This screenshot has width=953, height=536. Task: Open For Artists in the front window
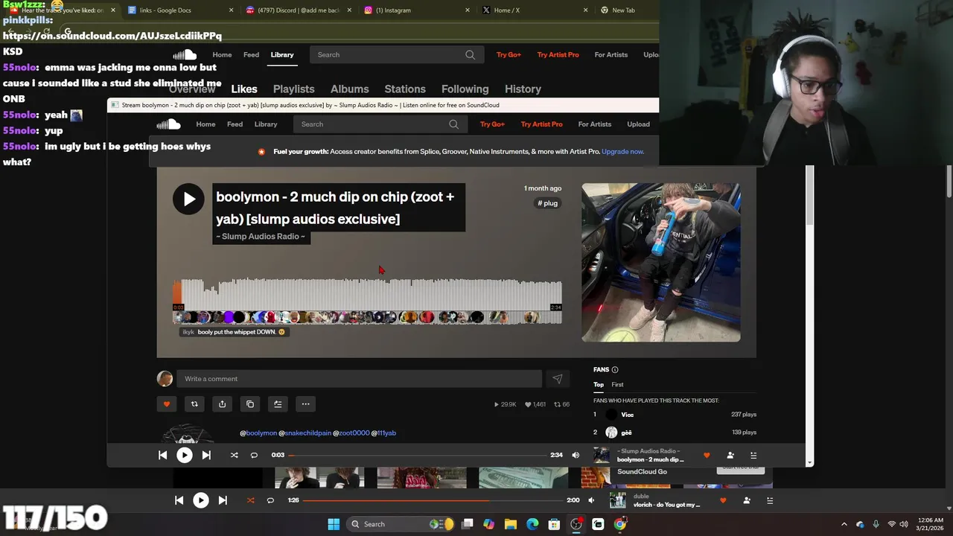[595, 124]
